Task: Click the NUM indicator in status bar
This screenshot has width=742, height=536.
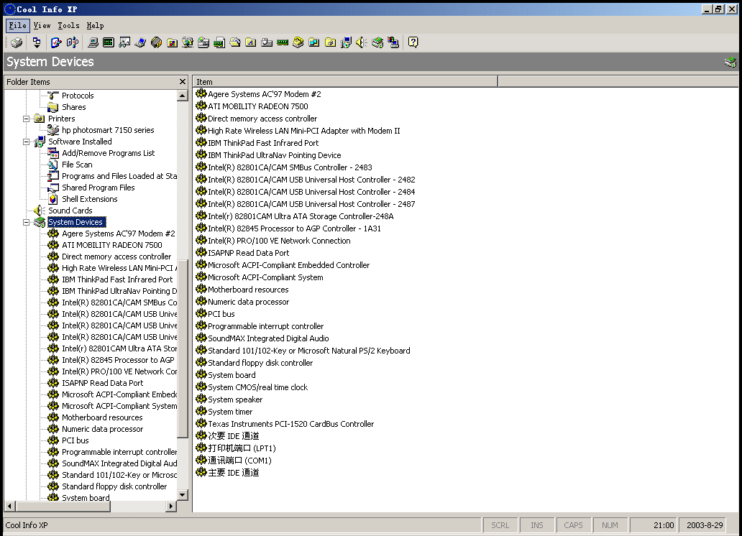Action: [610, 525]
